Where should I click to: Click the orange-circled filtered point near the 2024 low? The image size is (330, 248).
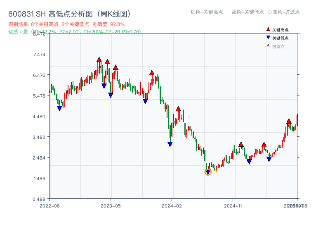[208, 173]
